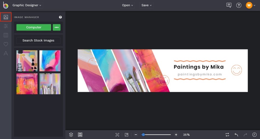The width and height of the screenshot is (260, 139).
Task: Expand the Graphic Designer dropdown
Action: pyautogui.click(x=27, y=5)
